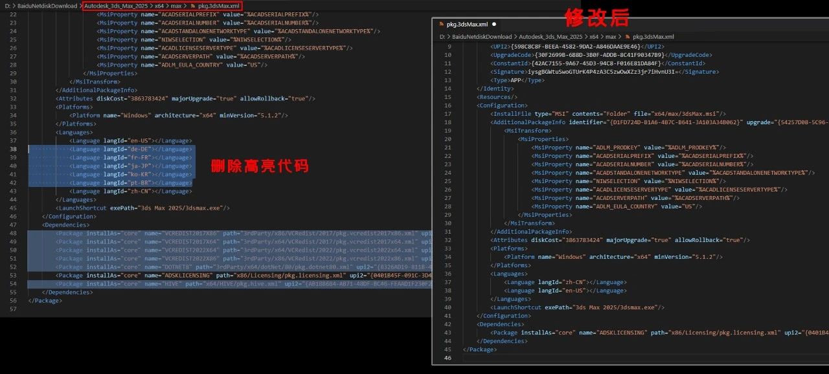The height and width of the screenshot is (374, 829).
Task: Click the zh-CN Language line in the right editor
Action: point(566,282)
